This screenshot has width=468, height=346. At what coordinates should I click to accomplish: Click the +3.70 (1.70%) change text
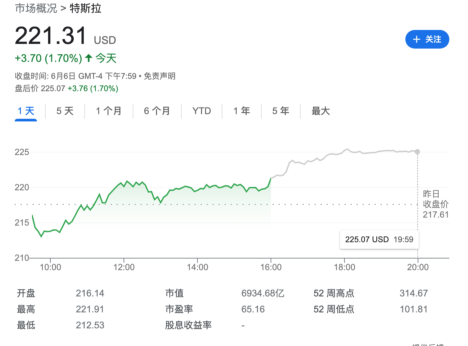(x=48, y=58)
